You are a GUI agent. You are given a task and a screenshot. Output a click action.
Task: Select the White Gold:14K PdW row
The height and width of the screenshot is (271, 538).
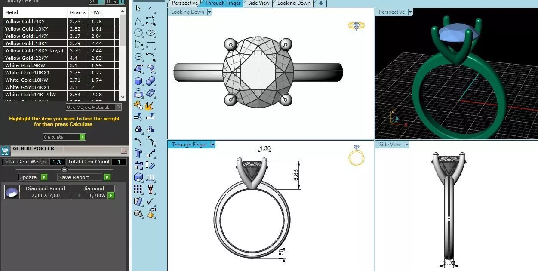click(61, 95)
